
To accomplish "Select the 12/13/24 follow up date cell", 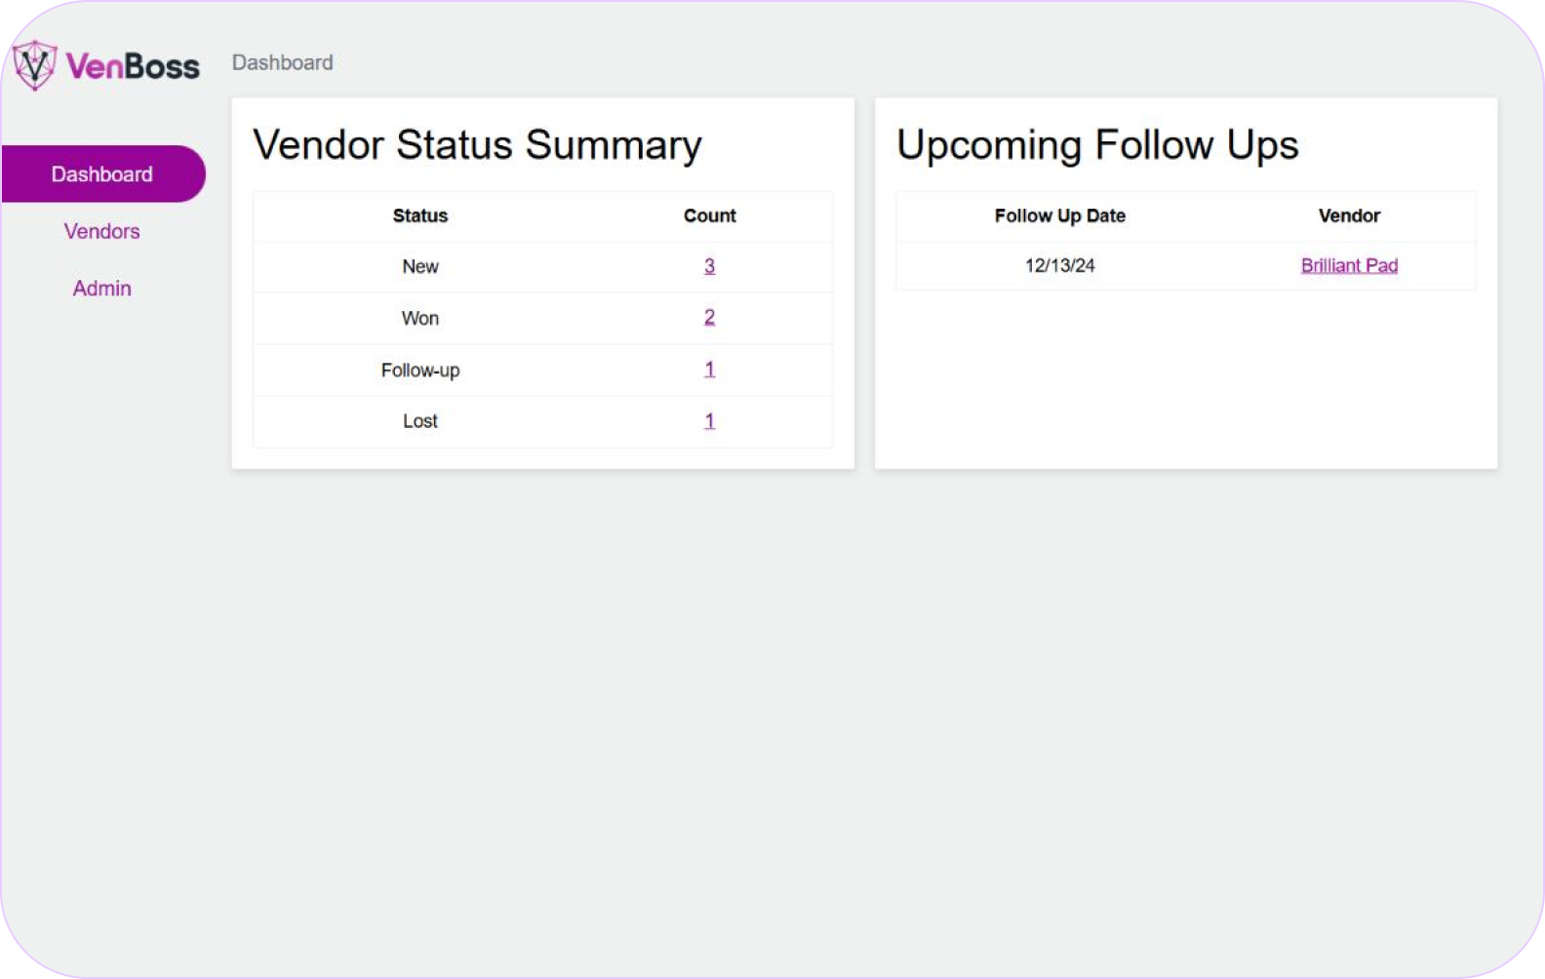I will [1059, 265].
